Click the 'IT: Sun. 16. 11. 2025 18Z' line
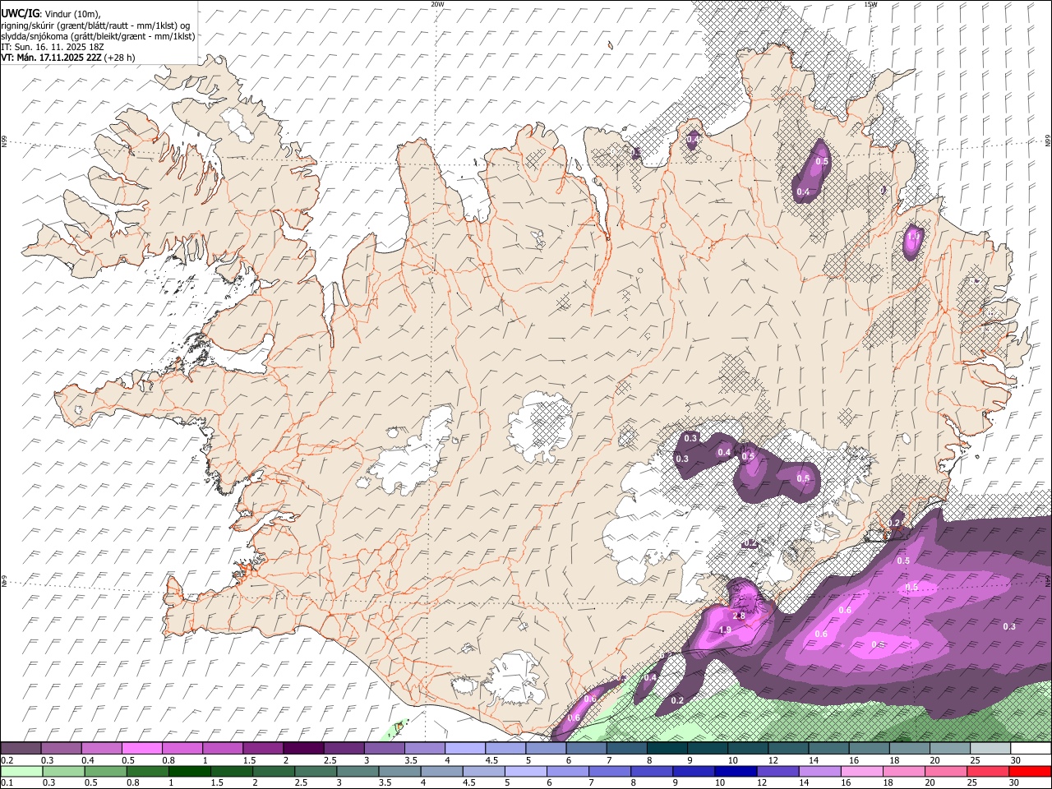 click(52, 47)
